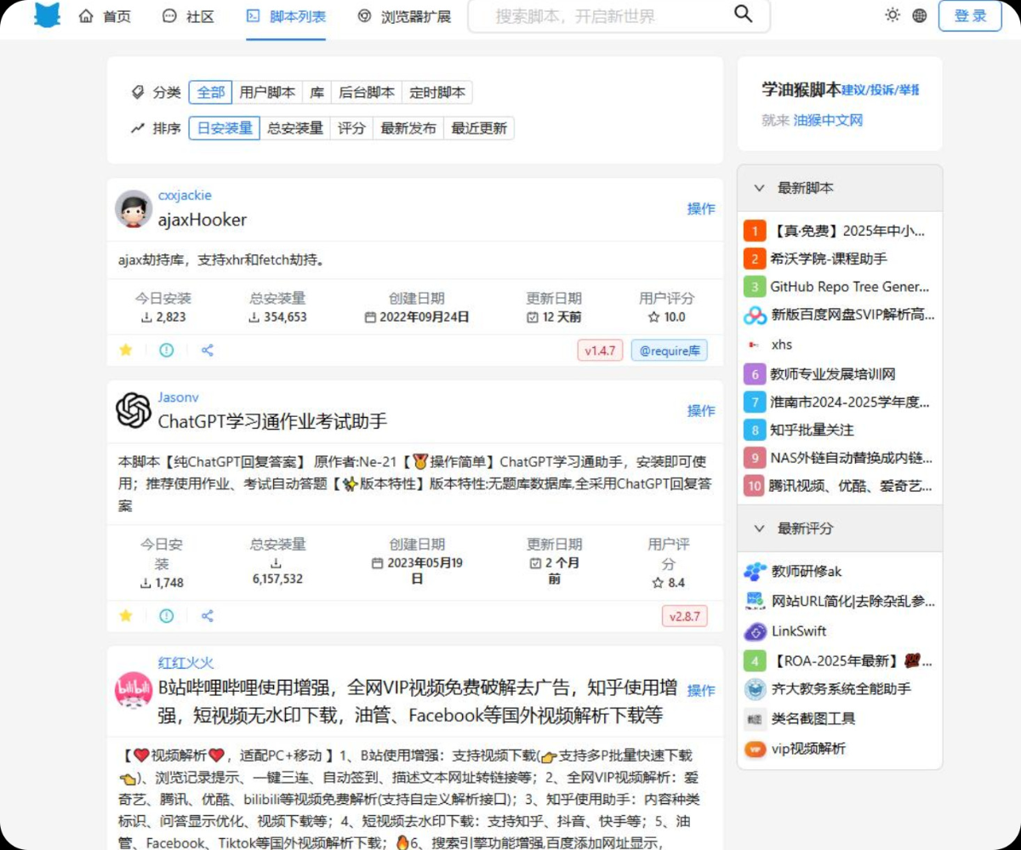
Task: Select the 库 category filter
Action: click(317, 93)
